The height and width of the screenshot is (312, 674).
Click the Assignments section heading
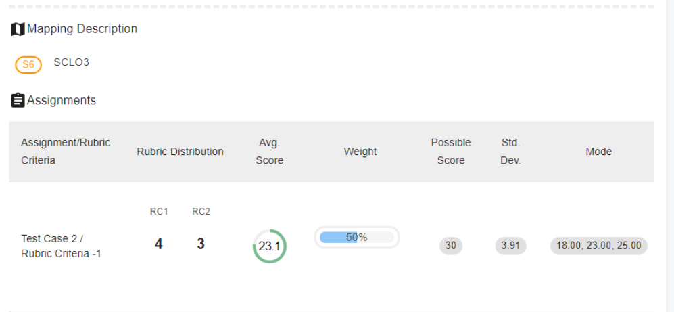click(62, 100)
